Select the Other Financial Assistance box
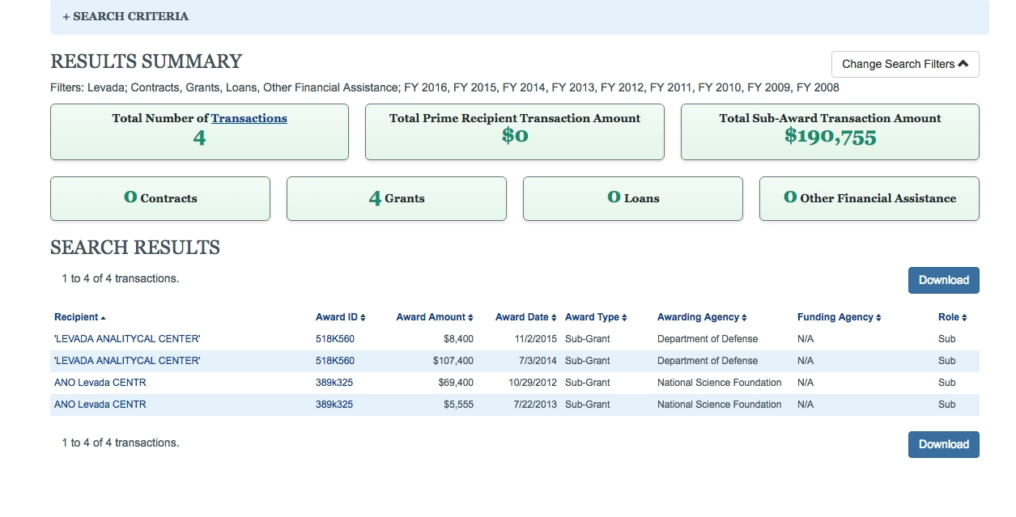 [869, 198]
